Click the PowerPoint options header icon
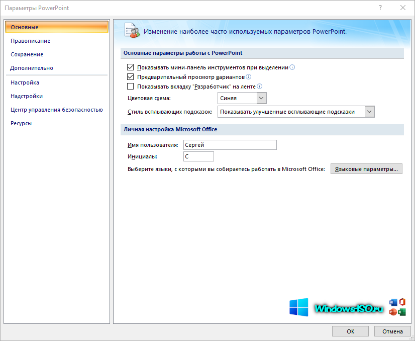 point(132,31)
